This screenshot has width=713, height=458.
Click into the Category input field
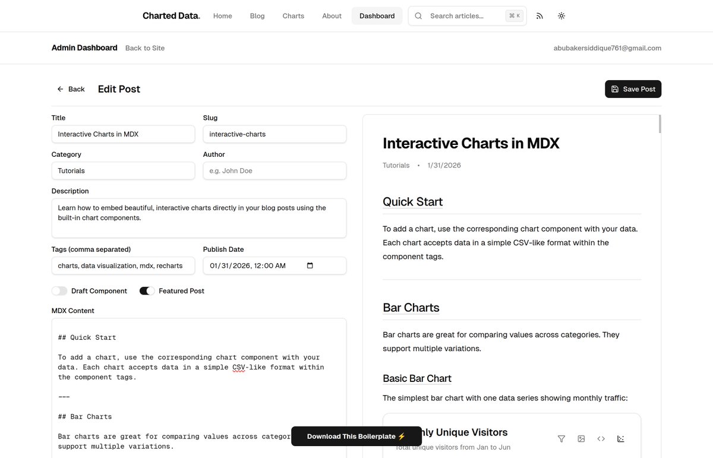pos(123,171)
